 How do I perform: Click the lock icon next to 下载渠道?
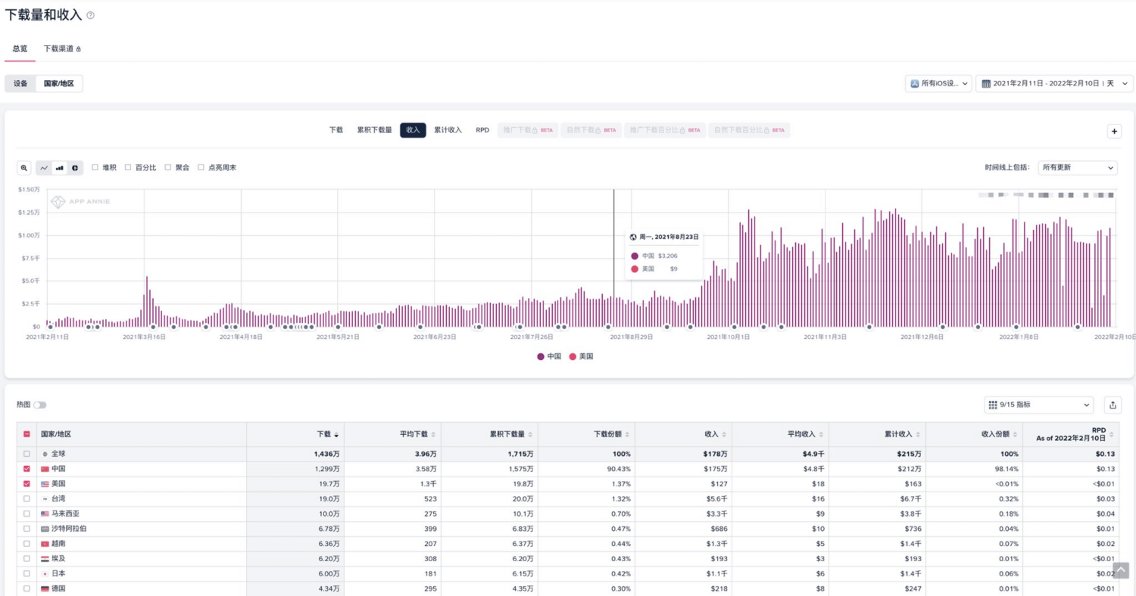click(x=78, y=48)
